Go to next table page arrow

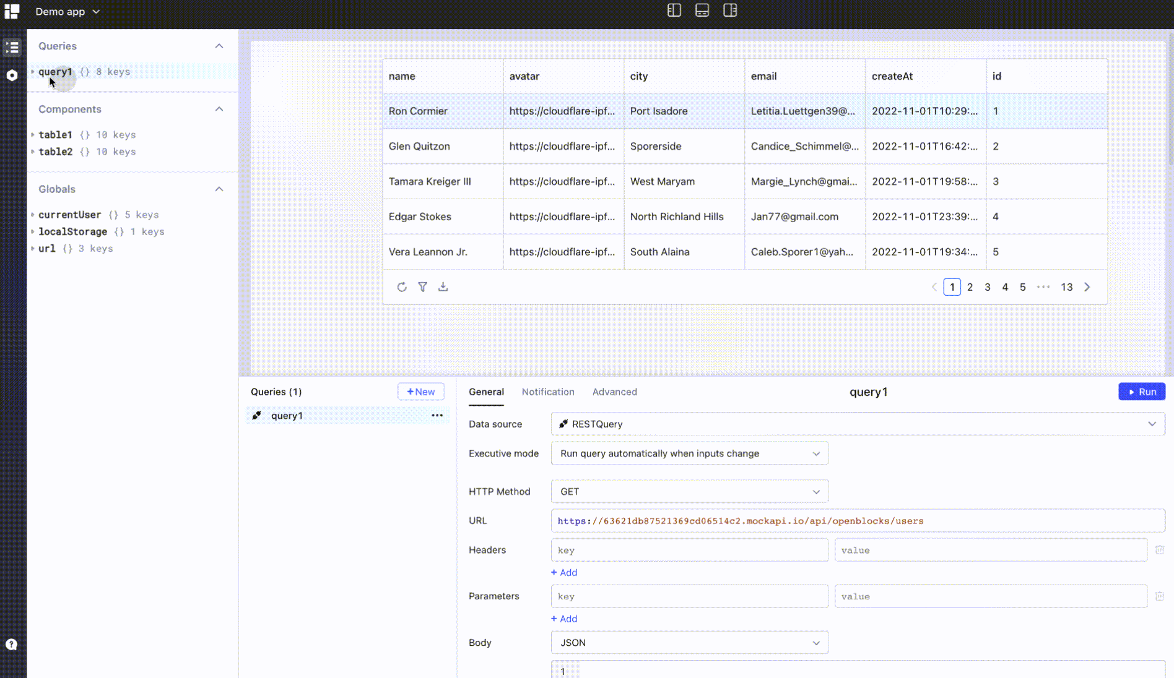click(1087, 287)
